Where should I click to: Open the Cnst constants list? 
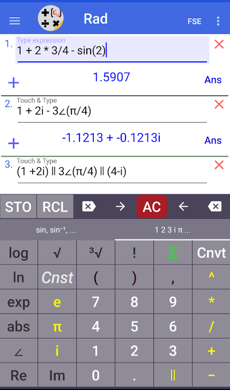tap(57, 278)
